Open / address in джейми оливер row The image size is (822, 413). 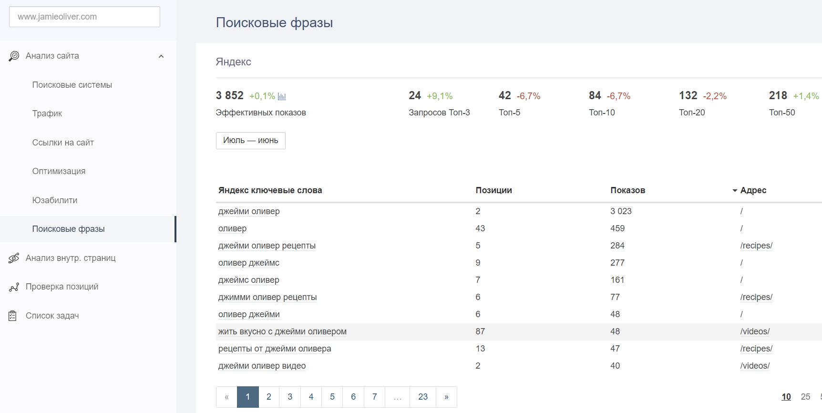pyautogui.click(x=741, y=211)
